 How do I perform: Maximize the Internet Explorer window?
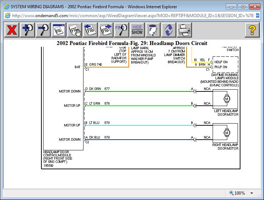click(x=243, y=6)
